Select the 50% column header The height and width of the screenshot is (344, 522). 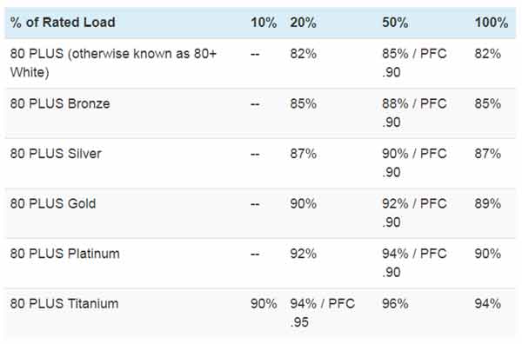[x=395, y=23]
